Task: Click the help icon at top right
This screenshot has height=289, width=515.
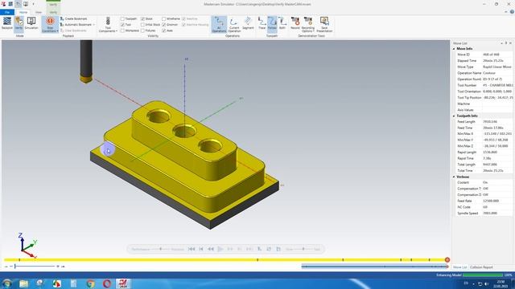Action: [512, 12]
